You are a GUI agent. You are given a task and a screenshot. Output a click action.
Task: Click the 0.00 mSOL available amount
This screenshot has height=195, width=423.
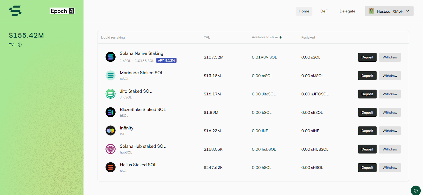click(262, 76)
